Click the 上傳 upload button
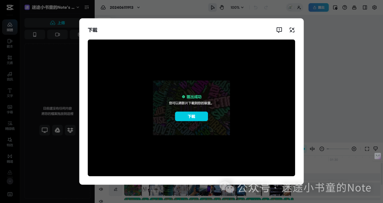The height and width of the screenshot is (203, 383). (57, 23)
